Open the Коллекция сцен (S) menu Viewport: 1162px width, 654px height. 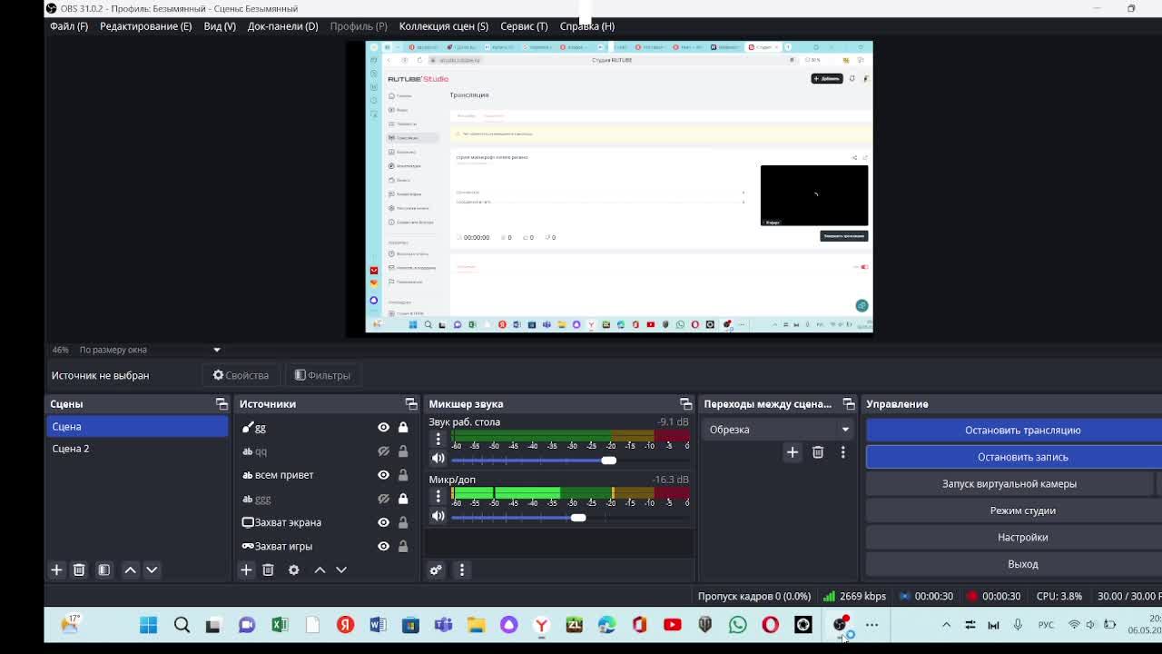click(443, 26)
